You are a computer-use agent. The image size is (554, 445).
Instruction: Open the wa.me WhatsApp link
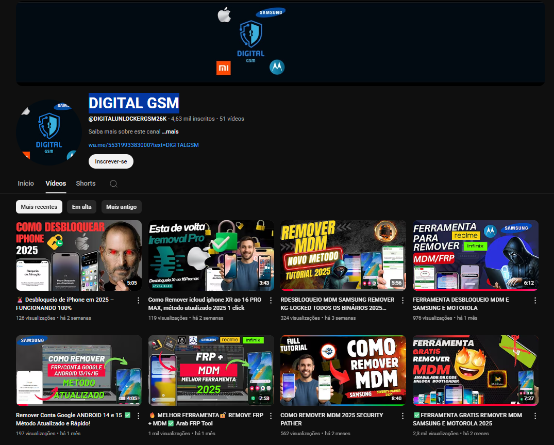tap(143, 145)
